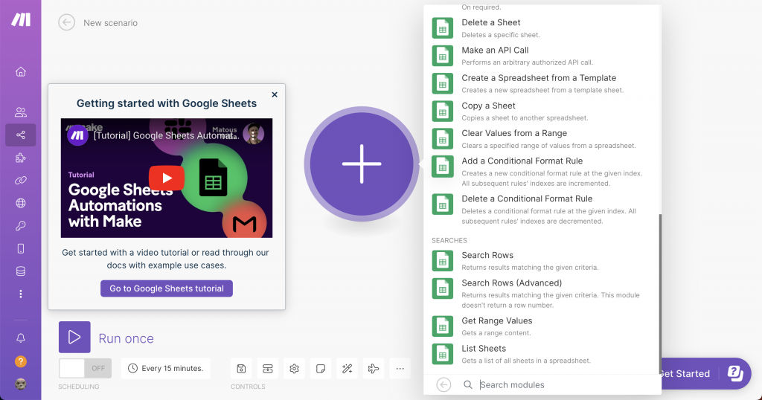Select Delete a Sheet module
This screenshot has width=762, height=400.
[542, 28]
